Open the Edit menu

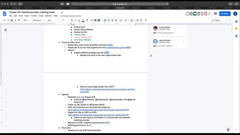click(x=15, y=16)
